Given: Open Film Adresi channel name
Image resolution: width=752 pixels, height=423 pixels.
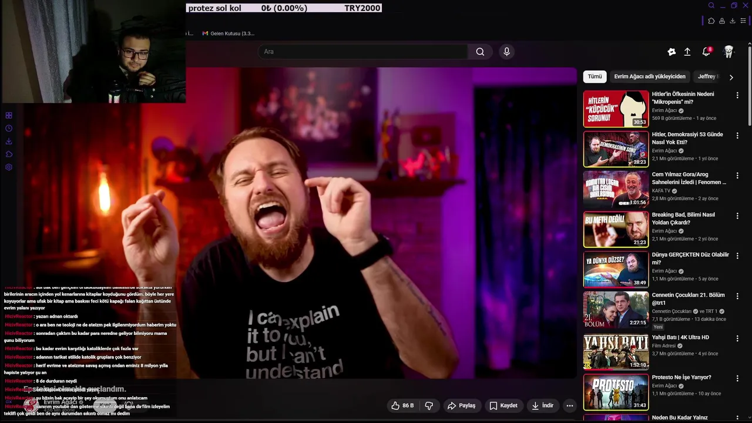Looking at the screenshot, I should pyautogui.click(x=664, y=346).
